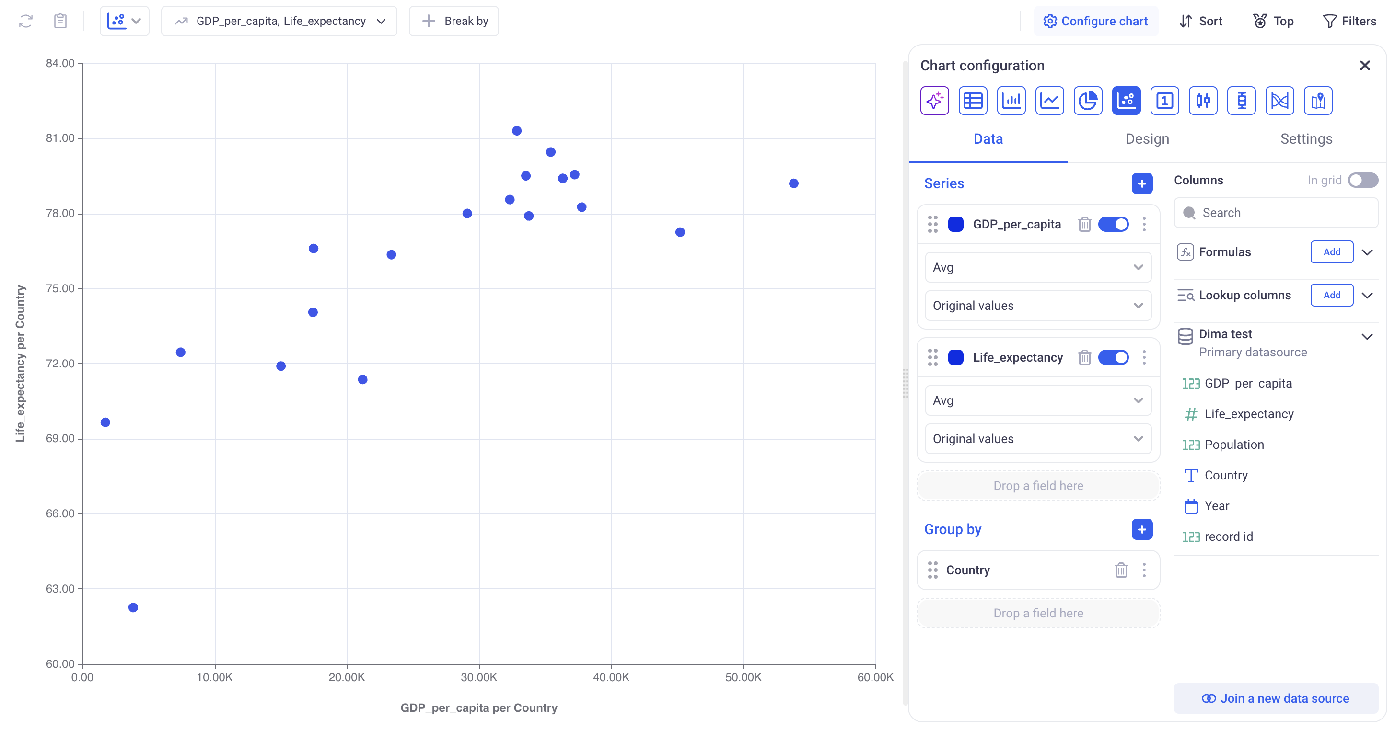The width and height of the screenshot is (1395, 730).
Task: Delete the GDP_per_capita series with trash icon
Action: (x=1084, y=224)
